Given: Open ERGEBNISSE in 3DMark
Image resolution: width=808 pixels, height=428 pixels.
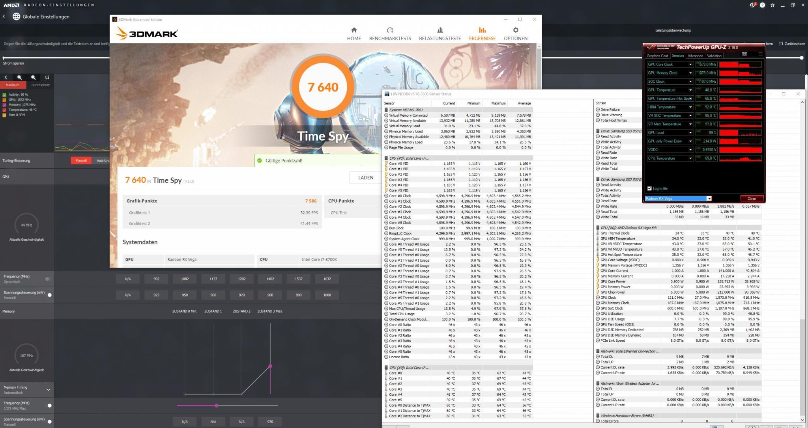Looking at the screenshot, I should click(482, 34).
